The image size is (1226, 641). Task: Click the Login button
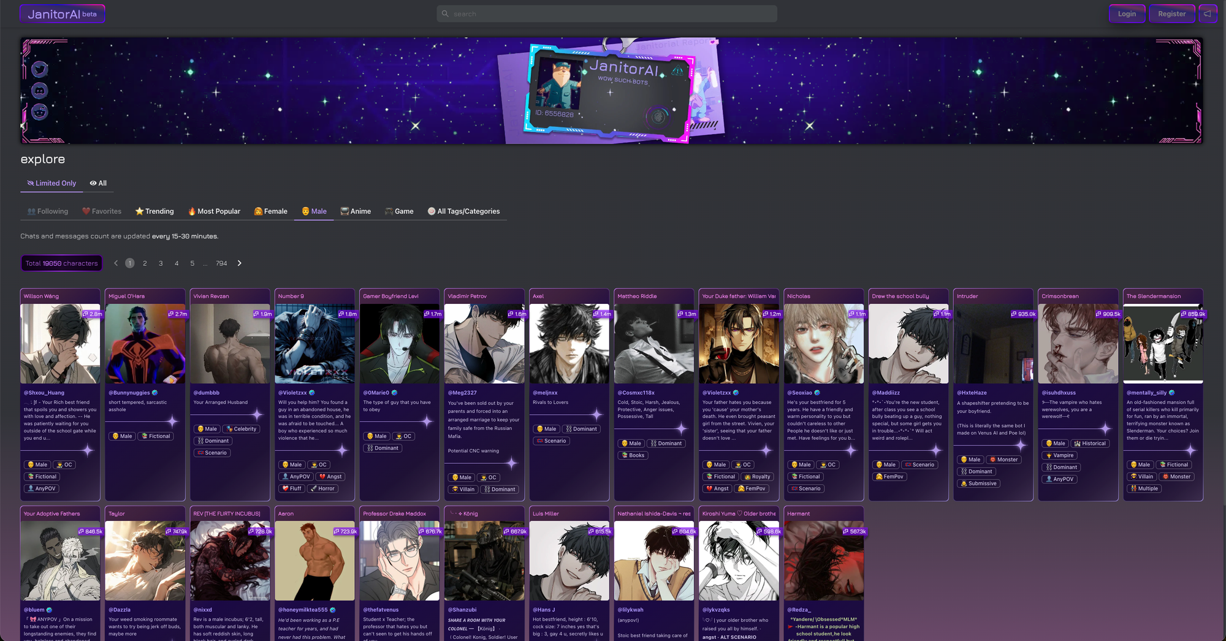(1127, 13)
